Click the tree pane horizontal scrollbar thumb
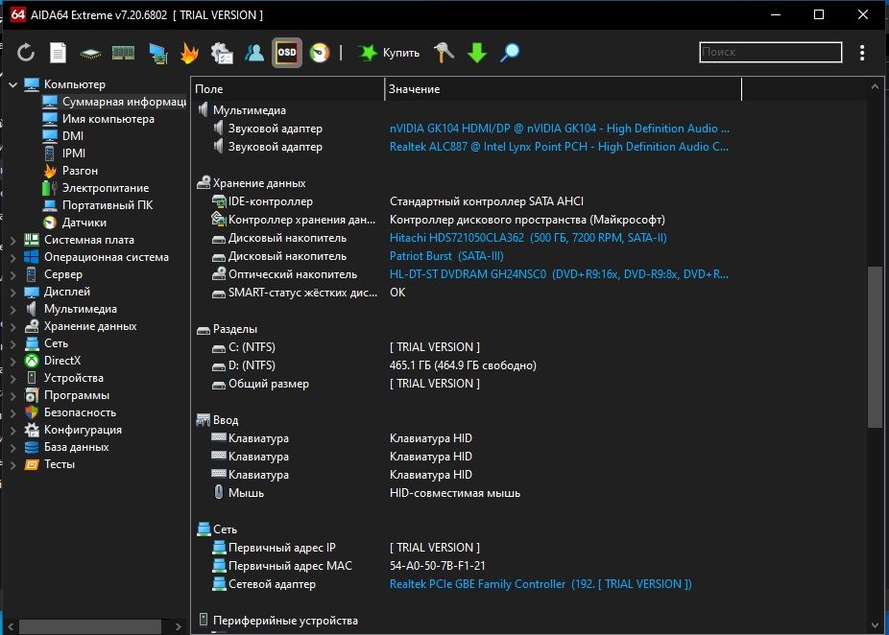 click(x=90, y=626)
